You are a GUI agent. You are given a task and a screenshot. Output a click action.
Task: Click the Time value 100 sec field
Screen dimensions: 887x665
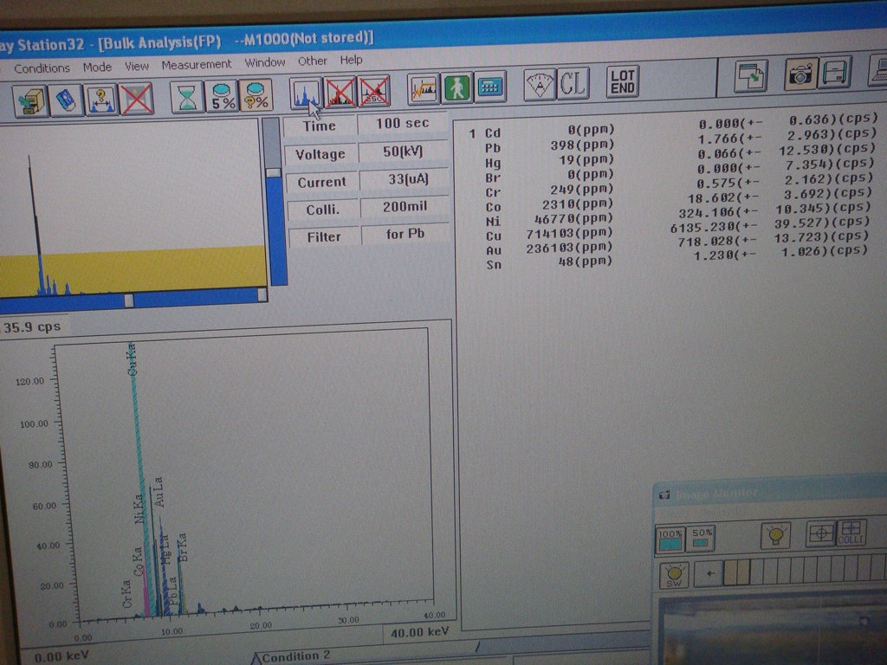[x=403, y=123]
